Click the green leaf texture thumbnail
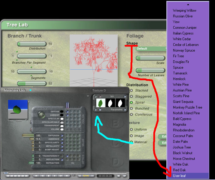 coord(101,103)
